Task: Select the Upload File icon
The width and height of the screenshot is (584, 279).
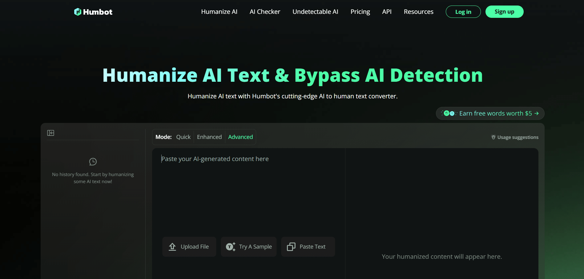Action: click(x=172, y=246)
